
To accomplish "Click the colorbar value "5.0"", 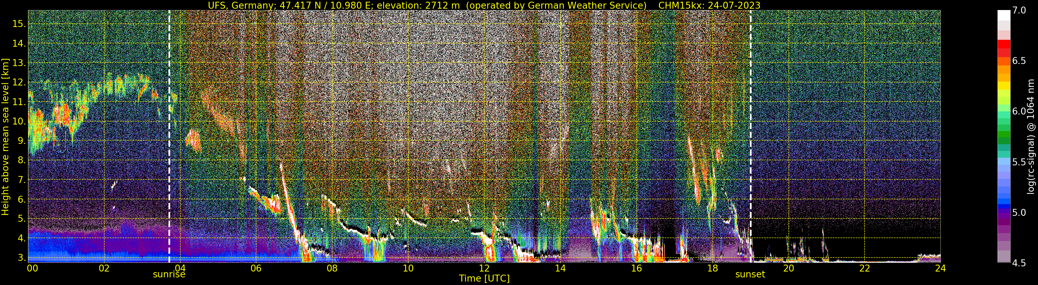I will tap(1019, 212).
